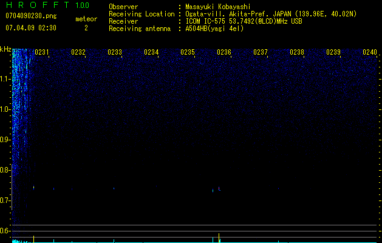This screenshot has height=243, width=382.
Task: Click the 0.9 kHz axis label
Action: pos(5,140)
